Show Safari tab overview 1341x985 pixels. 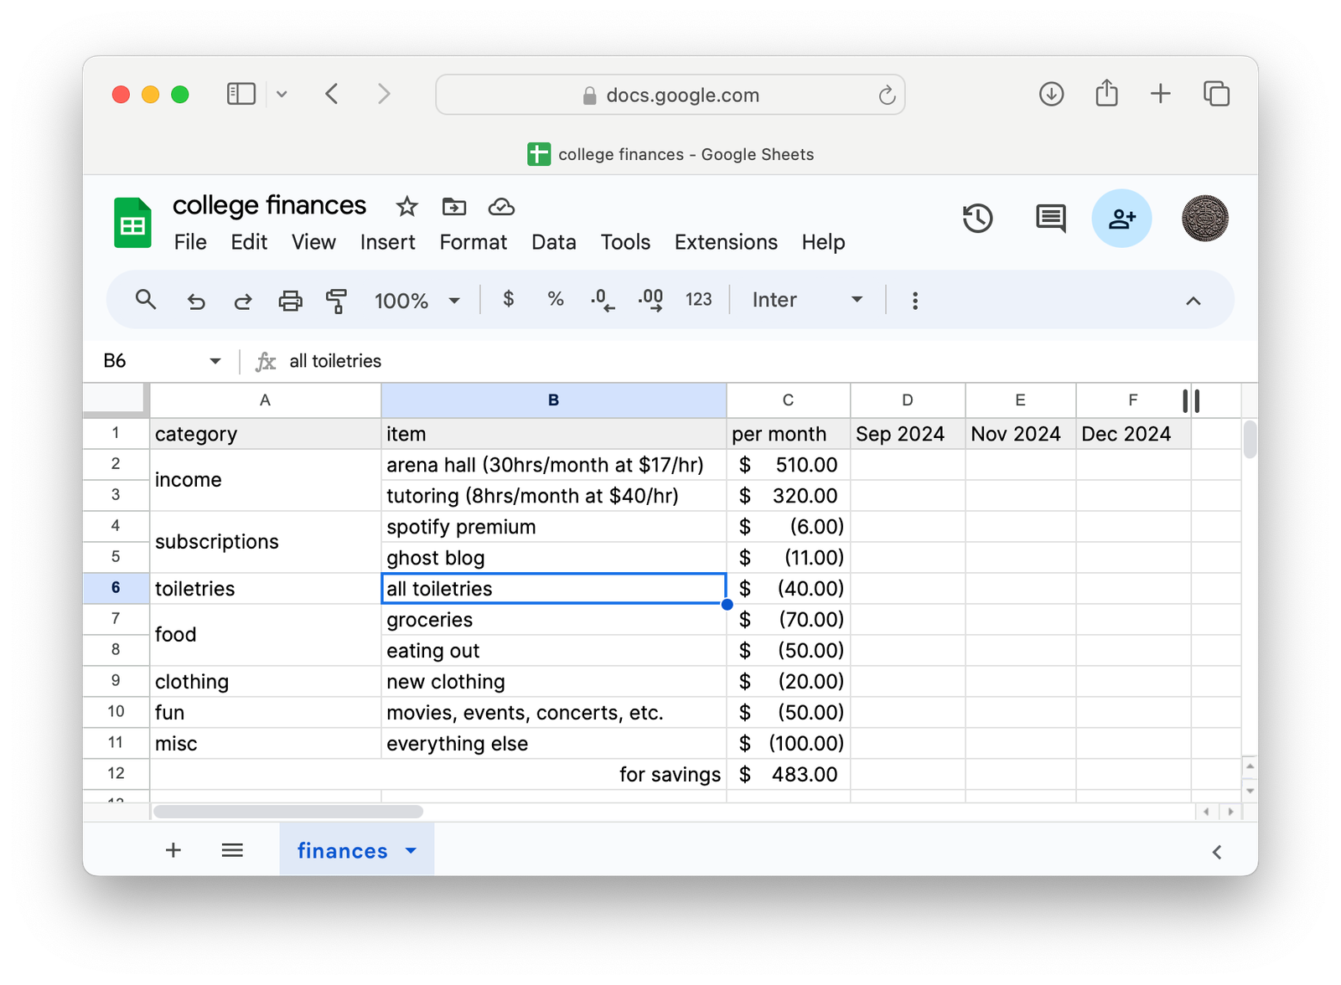pos(1216,94)
